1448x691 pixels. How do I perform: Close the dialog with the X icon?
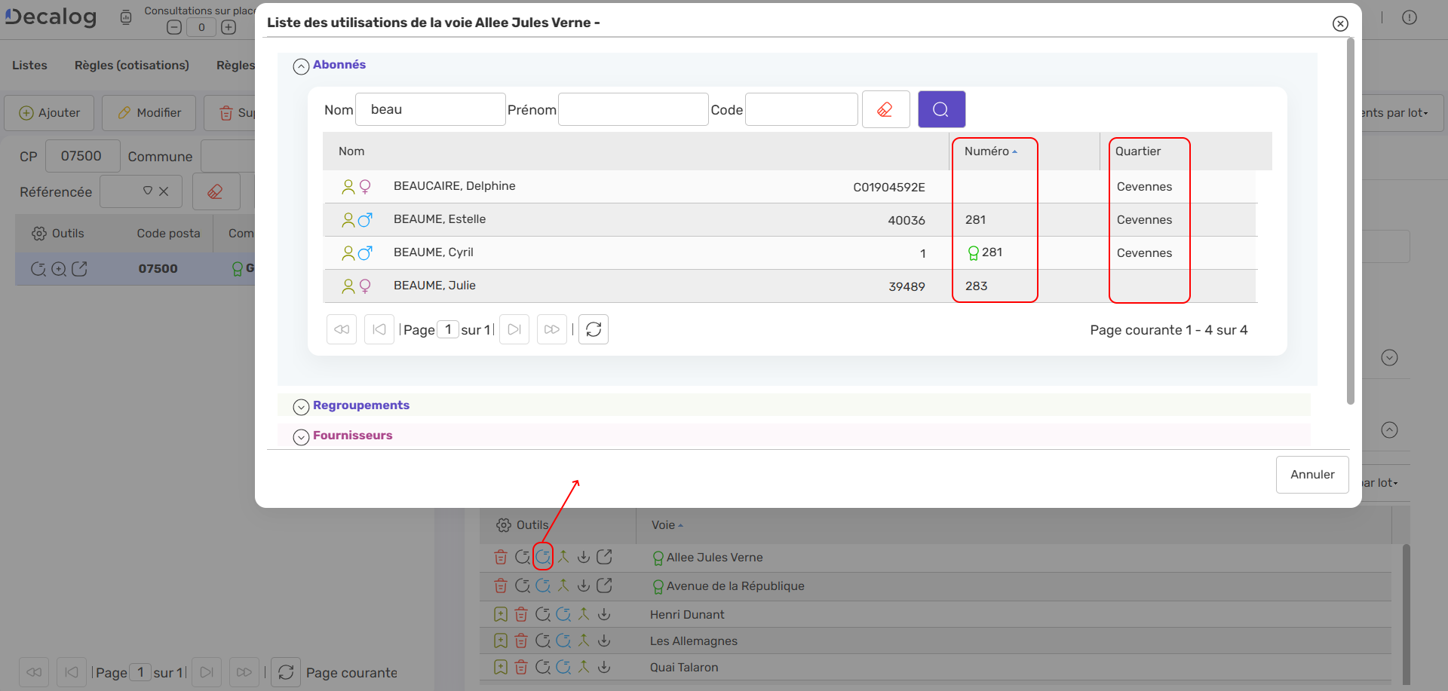click(1340, 23)
